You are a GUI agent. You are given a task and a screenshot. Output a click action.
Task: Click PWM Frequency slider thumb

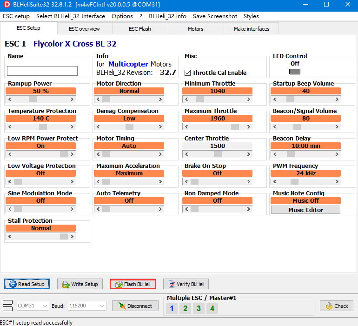tap(294, 182)
